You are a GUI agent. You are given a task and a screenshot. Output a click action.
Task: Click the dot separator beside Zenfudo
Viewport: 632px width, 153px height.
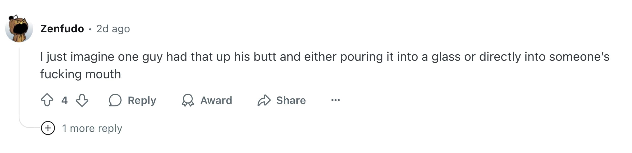pos(90,29)
